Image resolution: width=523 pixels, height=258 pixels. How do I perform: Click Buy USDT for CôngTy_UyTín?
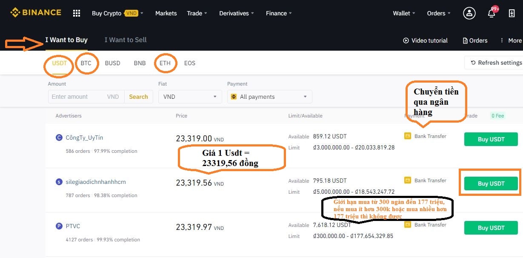tap(491, 139)
